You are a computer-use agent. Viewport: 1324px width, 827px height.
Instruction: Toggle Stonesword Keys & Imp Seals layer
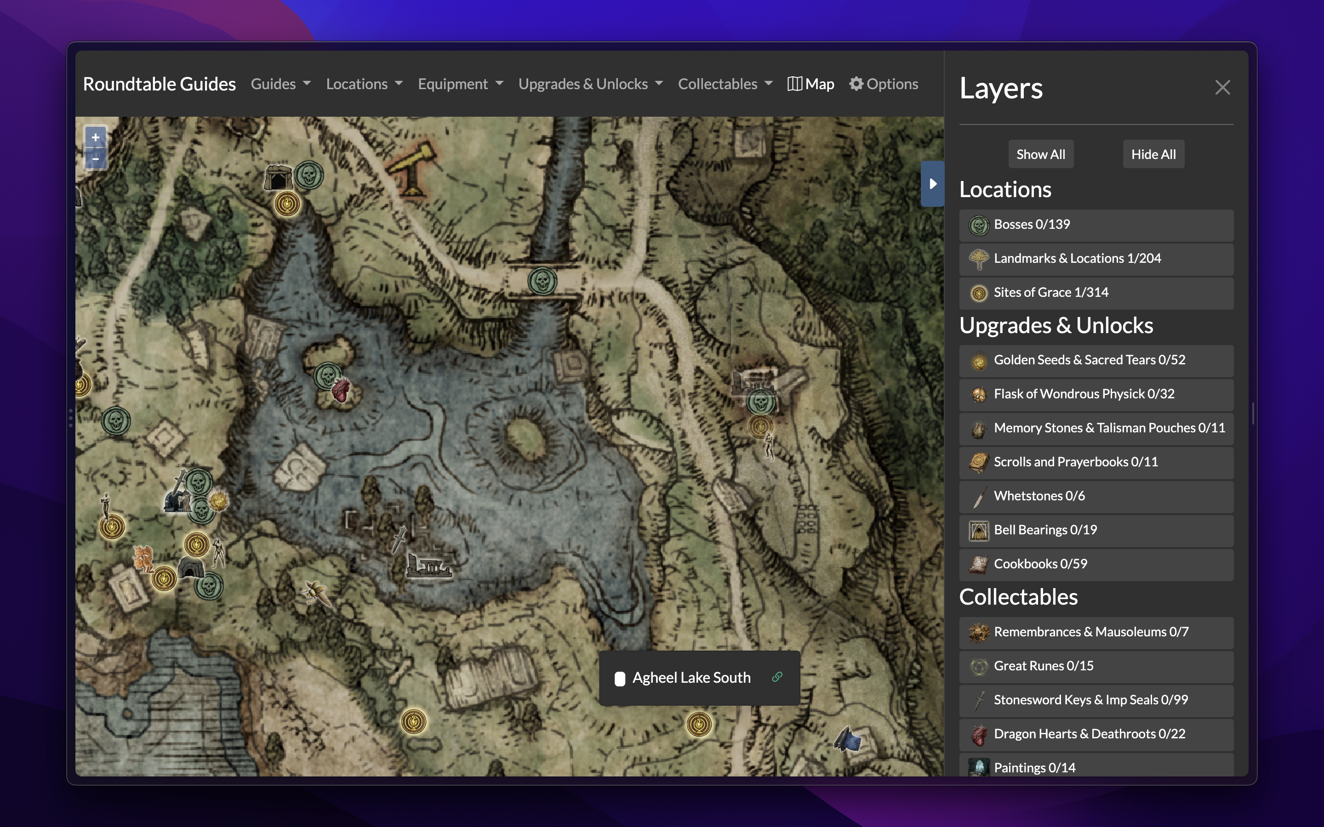(x=1096, y=700)
